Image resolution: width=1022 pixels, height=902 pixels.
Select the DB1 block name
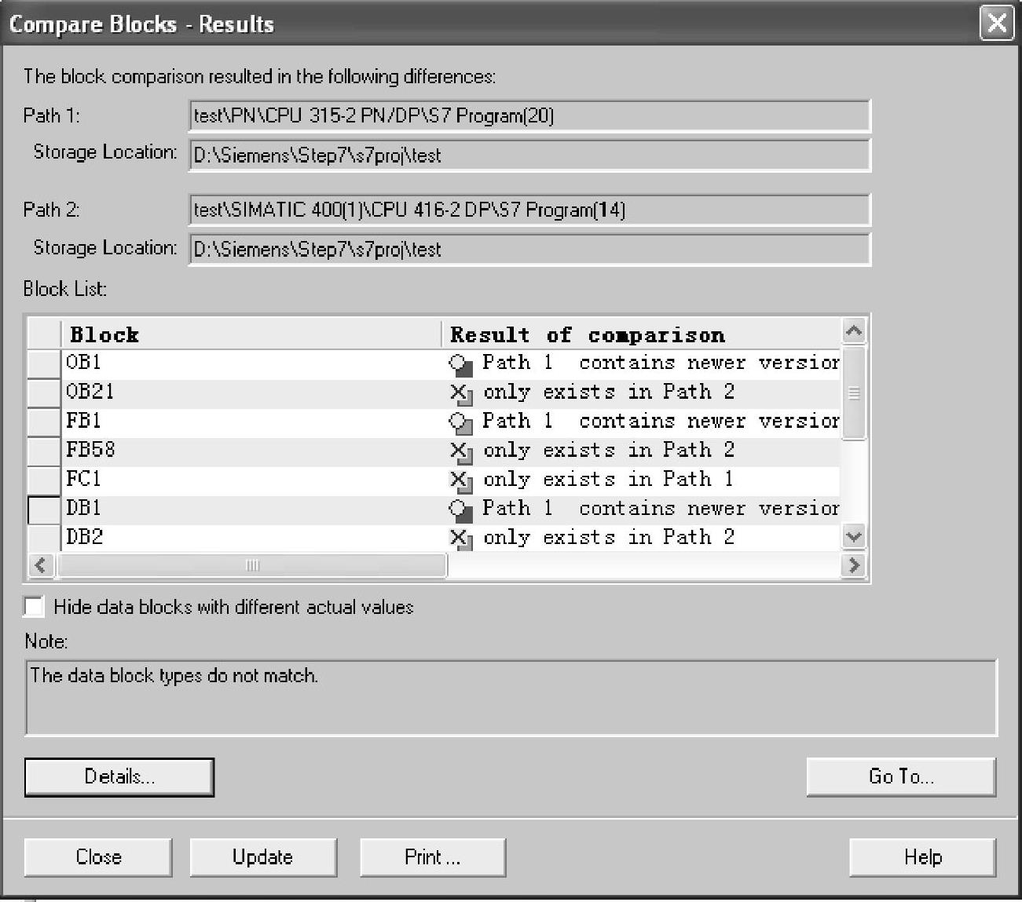tap(84, 508)
